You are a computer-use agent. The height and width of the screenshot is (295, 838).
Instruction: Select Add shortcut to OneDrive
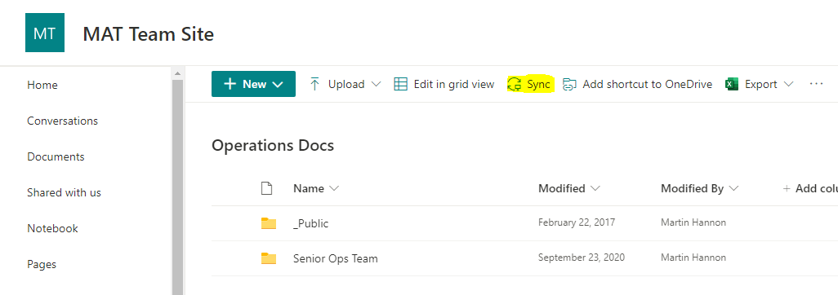pyautogui.click(x=647, y=84)
